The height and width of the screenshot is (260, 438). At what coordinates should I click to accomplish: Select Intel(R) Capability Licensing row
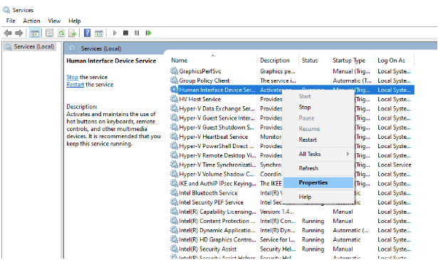click(x=292, y=212)
